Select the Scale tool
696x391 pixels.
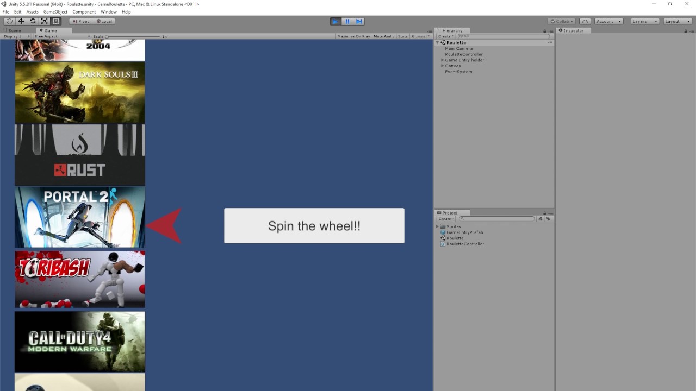(x=45, y=21)
